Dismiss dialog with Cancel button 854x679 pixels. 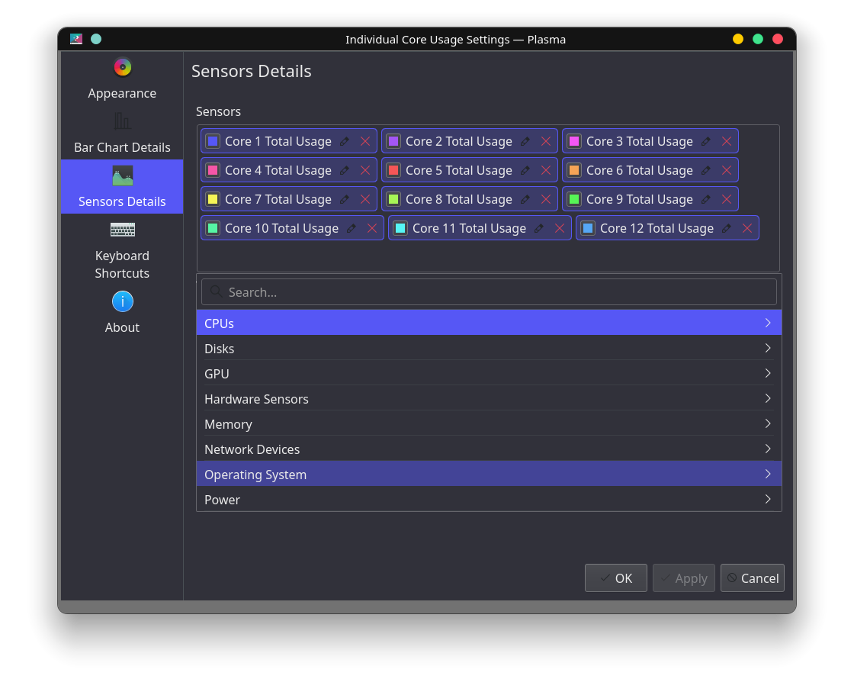(x=753, y=578)
